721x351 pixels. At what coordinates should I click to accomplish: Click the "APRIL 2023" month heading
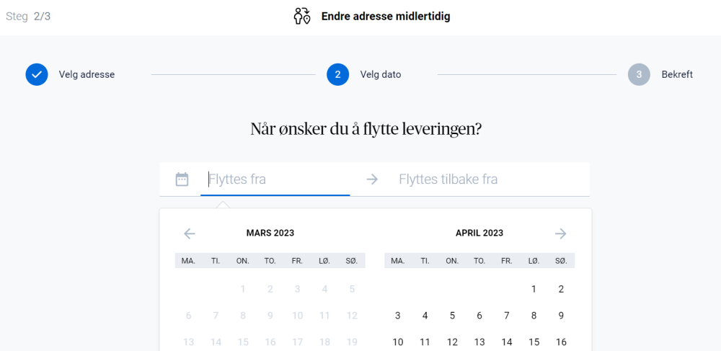(479, 234)
